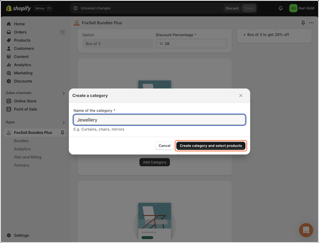This screenshot has height=243, width=319.
Task: Click the Home icon in the sidebar
Action: tap(9, 24)
